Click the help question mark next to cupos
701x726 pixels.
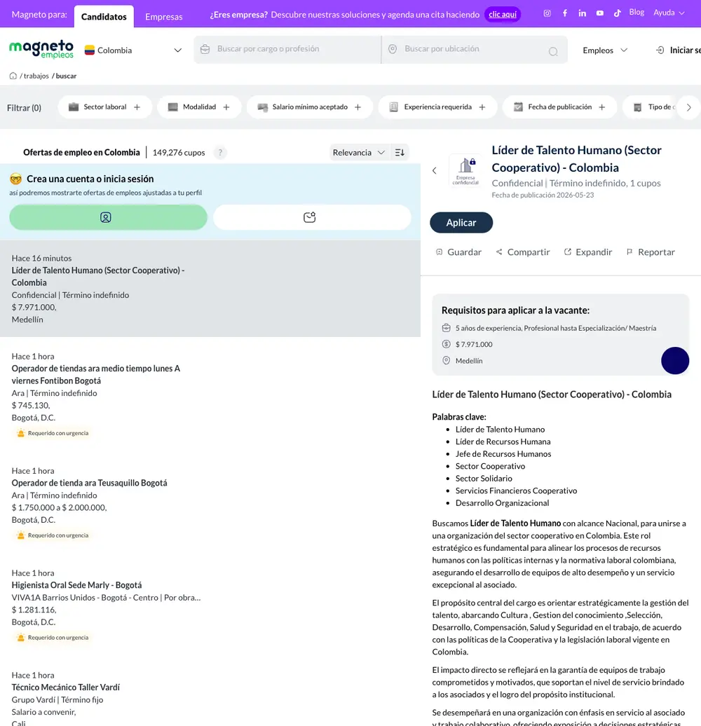(x=220, y=152)
